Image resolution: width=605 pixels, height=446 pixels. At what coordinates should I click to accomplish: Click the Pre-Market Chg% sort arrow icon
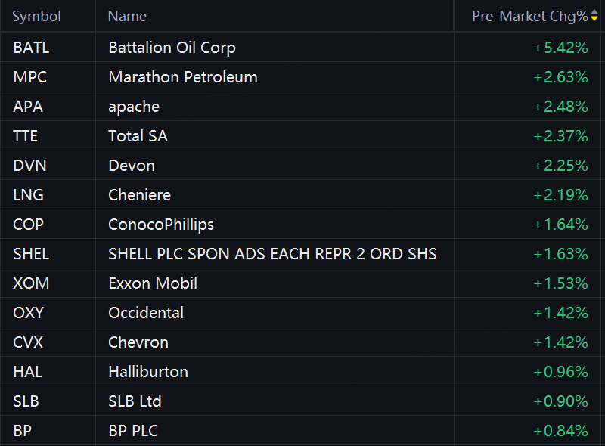click(594, 17)
